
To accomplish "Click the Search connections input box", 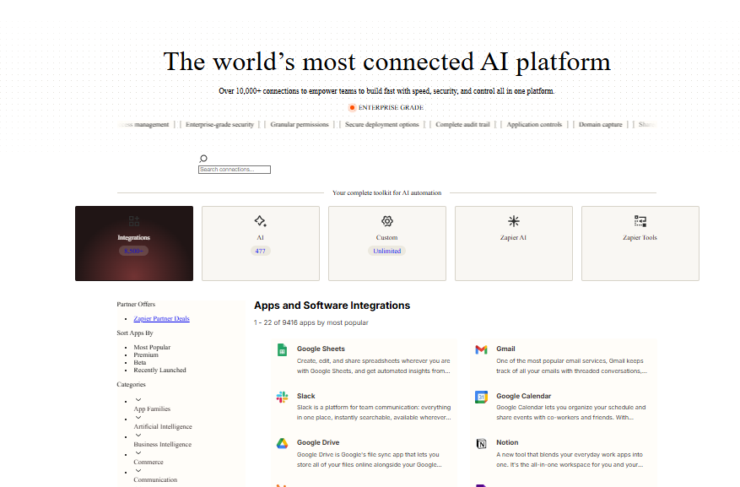I will click(x=234, y=169).
